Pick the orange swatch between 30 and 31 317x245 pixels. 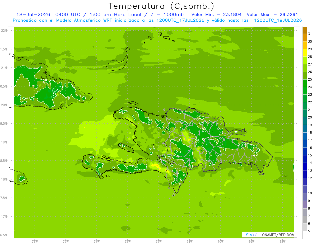(x=305, y=38)
